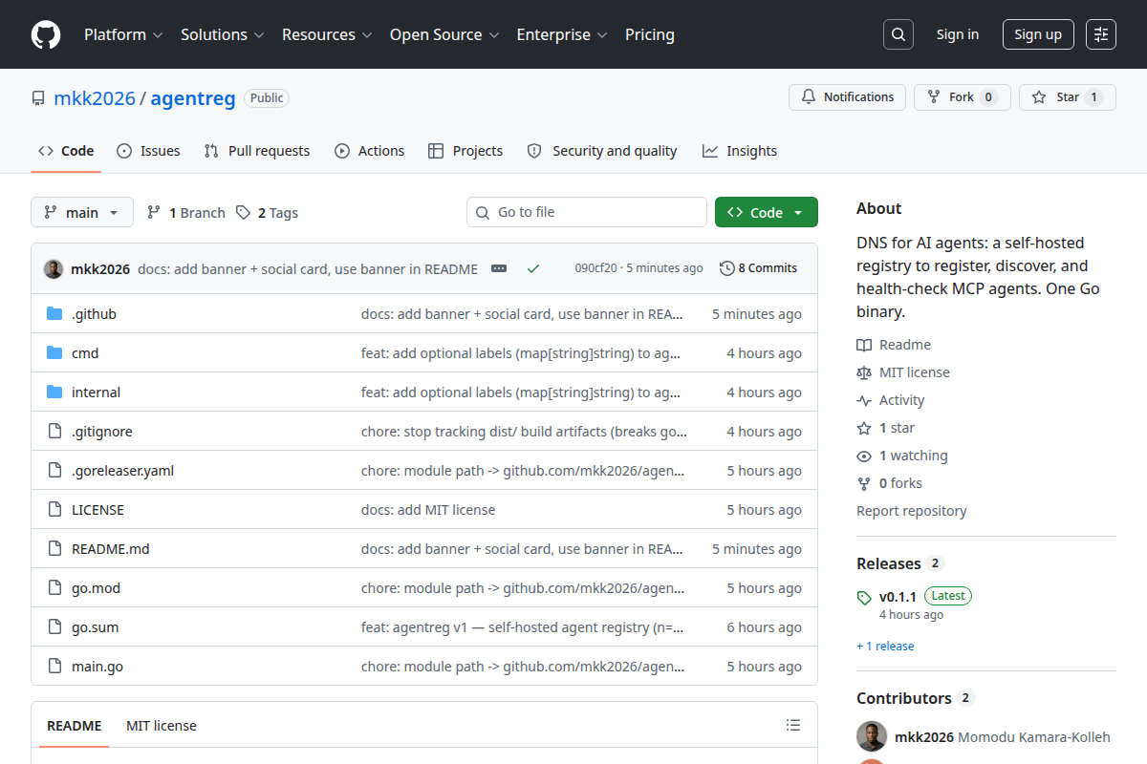Open MIT license link in About
The width and height of the screenshot is (1147, 764).
[903, 372]
